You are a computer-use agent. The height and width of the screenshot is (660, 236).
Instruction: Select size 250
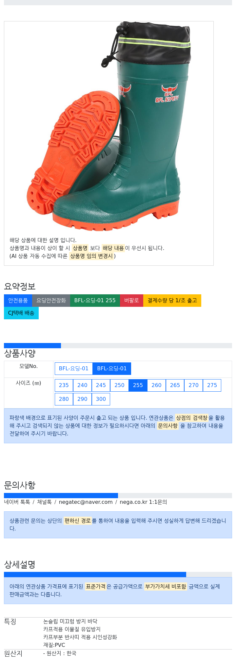coord(119,385)
